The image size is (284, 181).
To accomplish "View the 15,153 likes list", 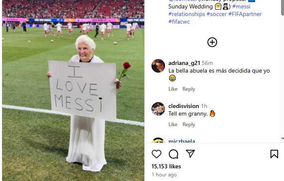I will (166, 166).
